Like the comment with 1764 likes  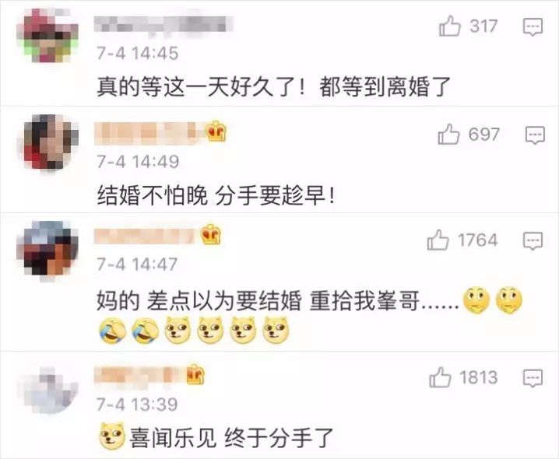[x=438, y=240]
